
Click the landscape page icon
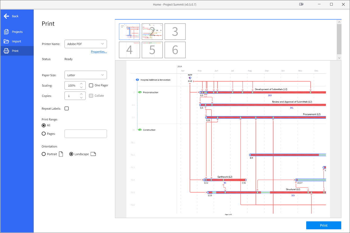coord(93,154)
